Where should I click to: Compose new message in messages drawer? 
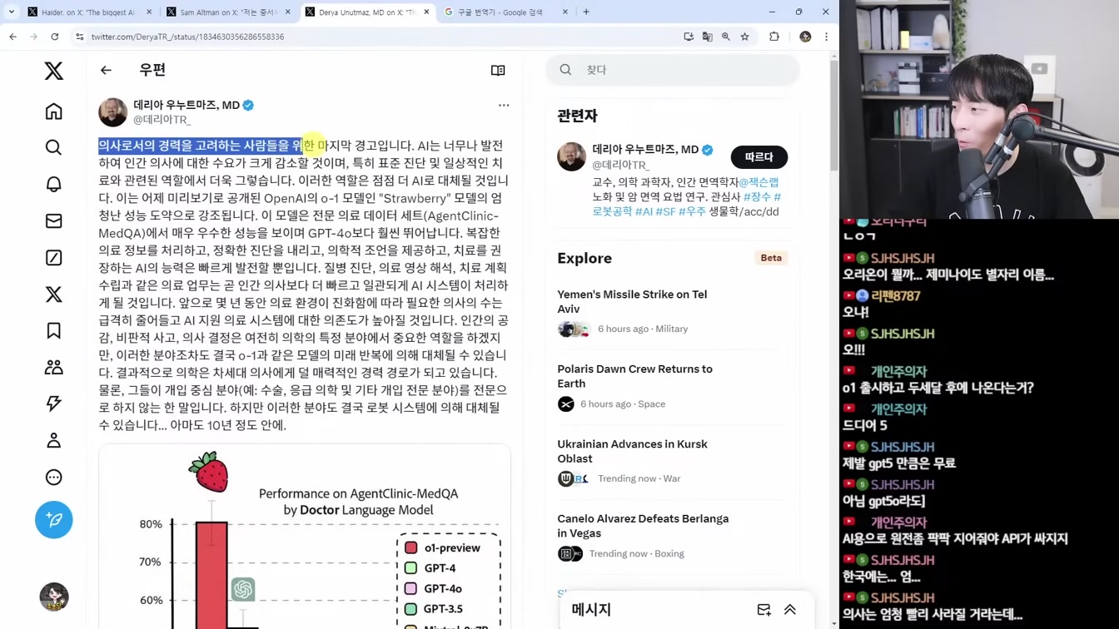point(763,610)
